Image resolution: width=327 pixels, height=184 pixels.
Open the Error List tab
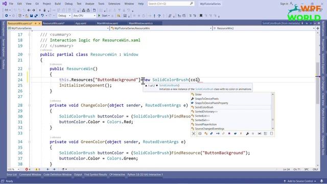(11, 175)
